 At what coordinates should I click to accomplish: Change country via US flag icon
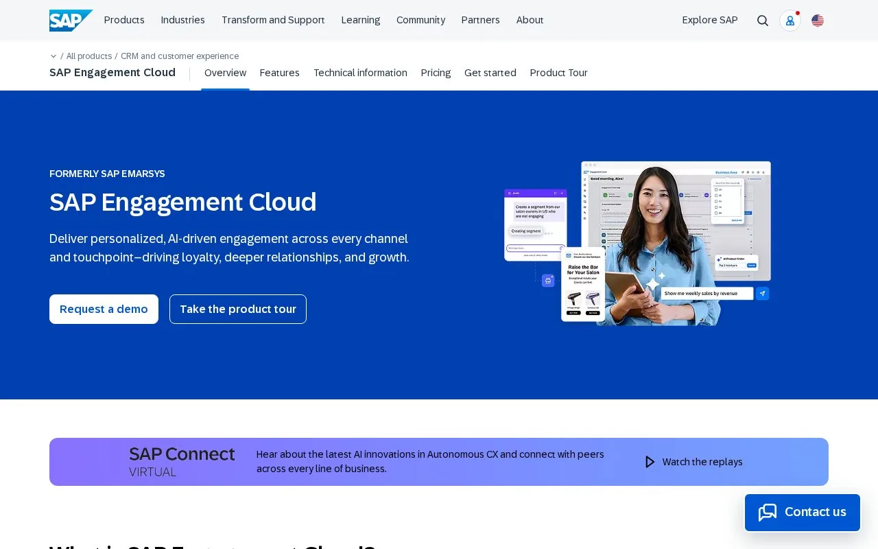pyautogui.click(x=818, y=21)
